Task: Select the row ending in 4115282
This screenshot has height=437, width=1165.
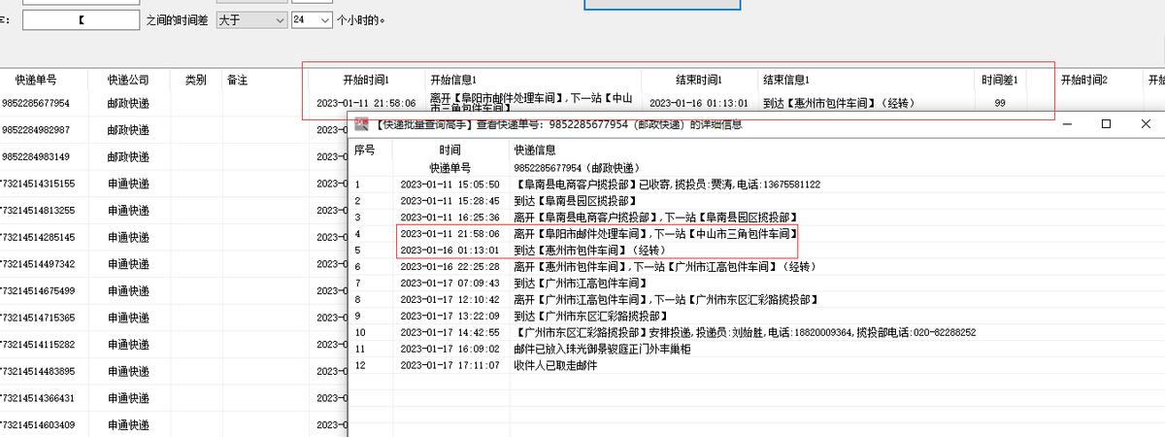Action: point(37,344)
